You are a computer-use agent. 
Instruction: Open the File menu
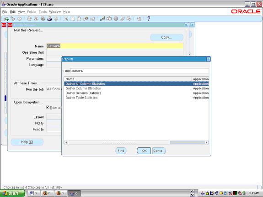click(5, 12)
